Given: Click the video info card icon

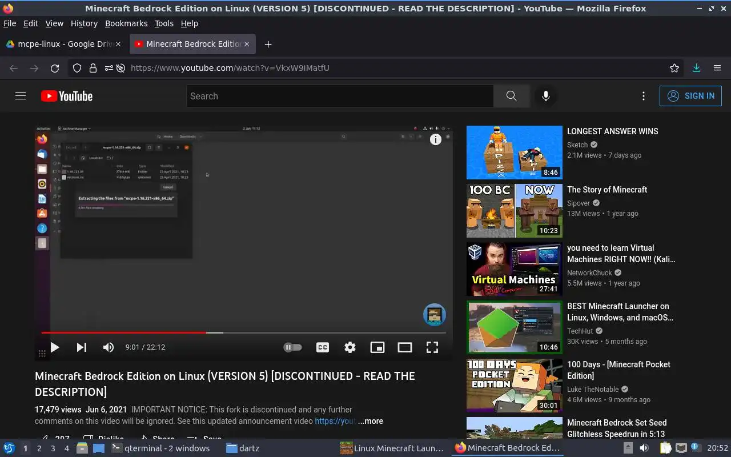Looking at the screenshot, I should point(436,139).
